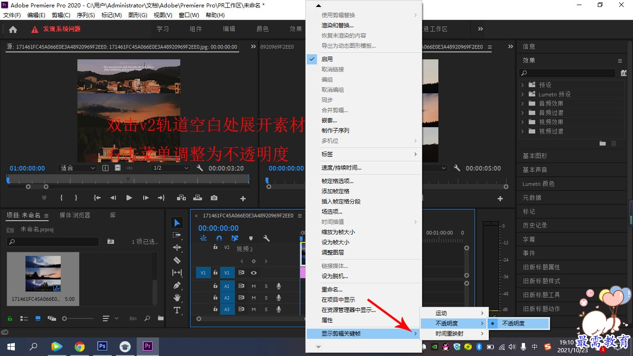Open Source monitor button editor plus
The width and height of the screenshot is (633, 356).
click(x=243, y=198)
